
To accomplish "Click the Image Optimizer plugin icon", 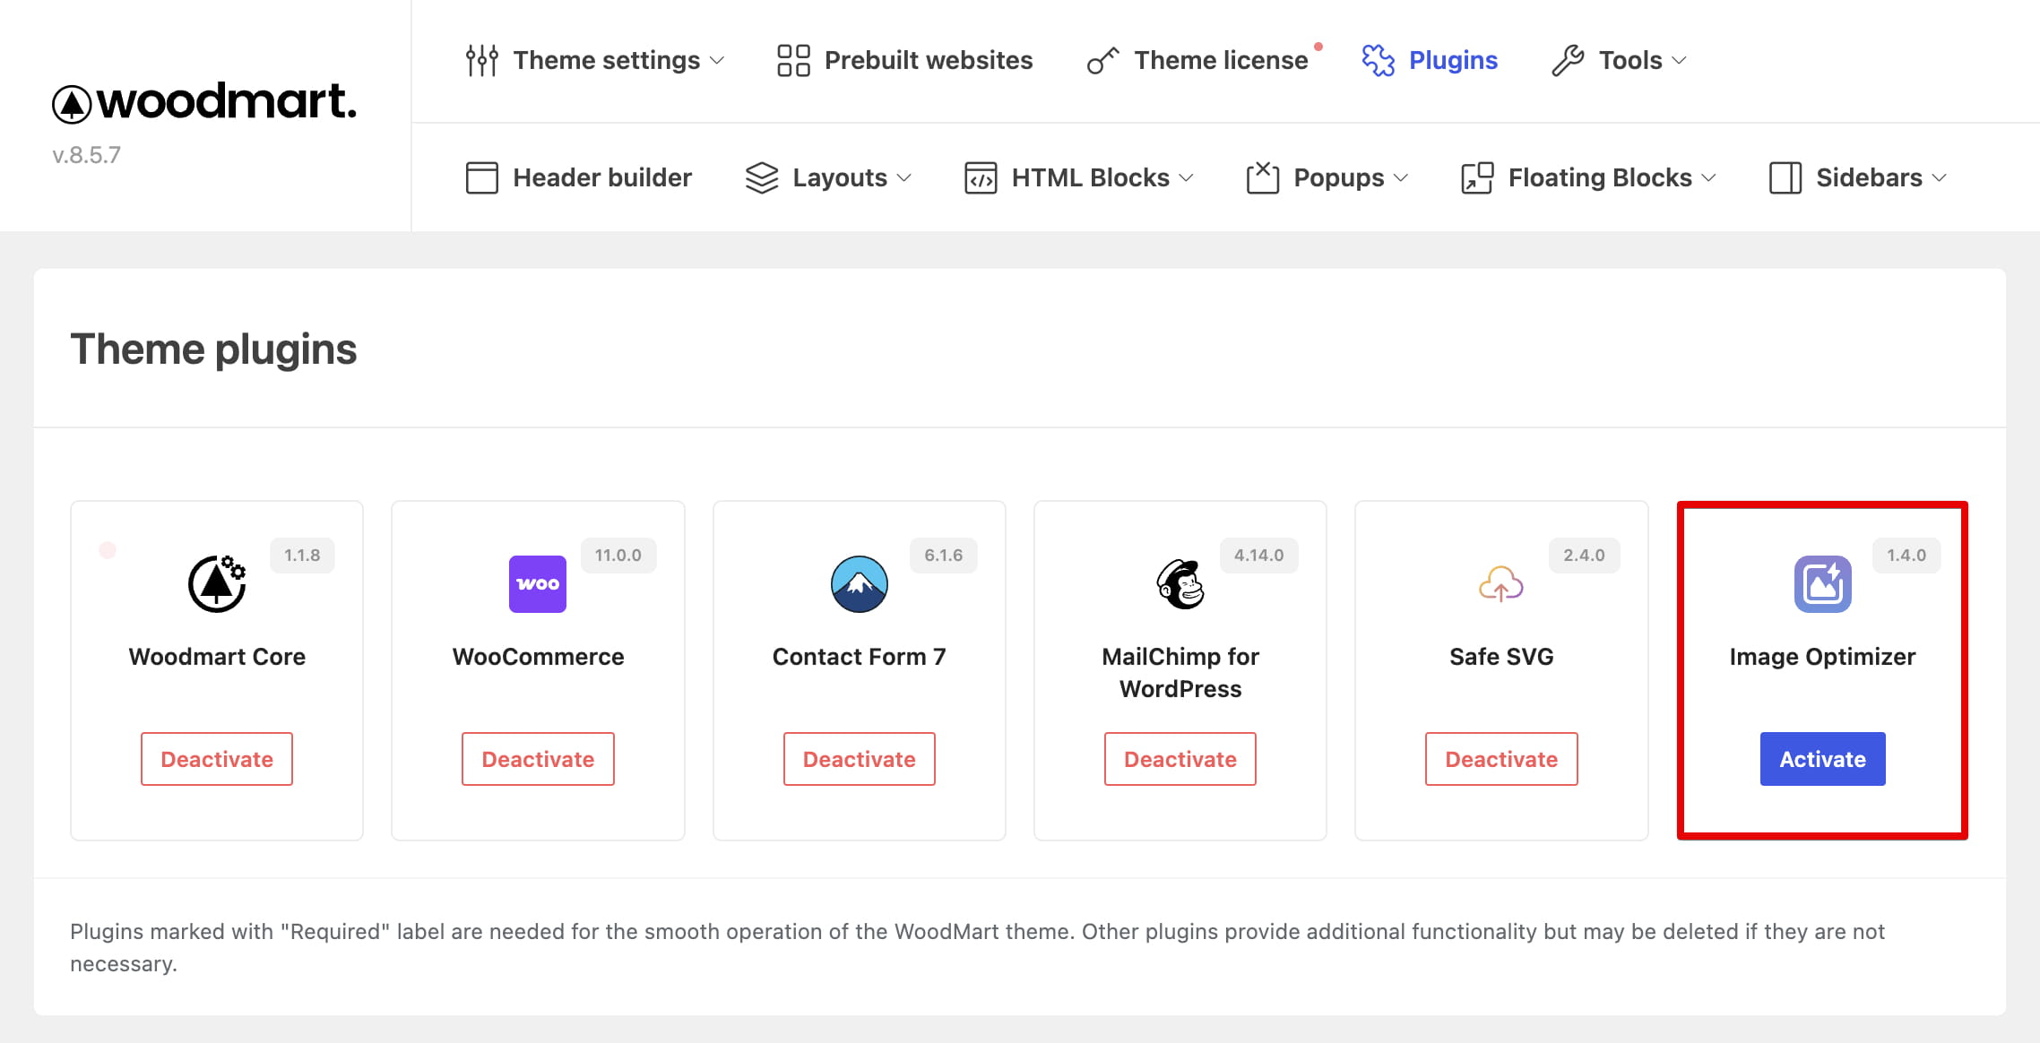I will [x=1822, y=584].
